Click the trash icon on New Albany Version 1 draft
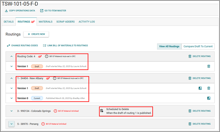Screen dimensions: 220x132 pos(209,88)
